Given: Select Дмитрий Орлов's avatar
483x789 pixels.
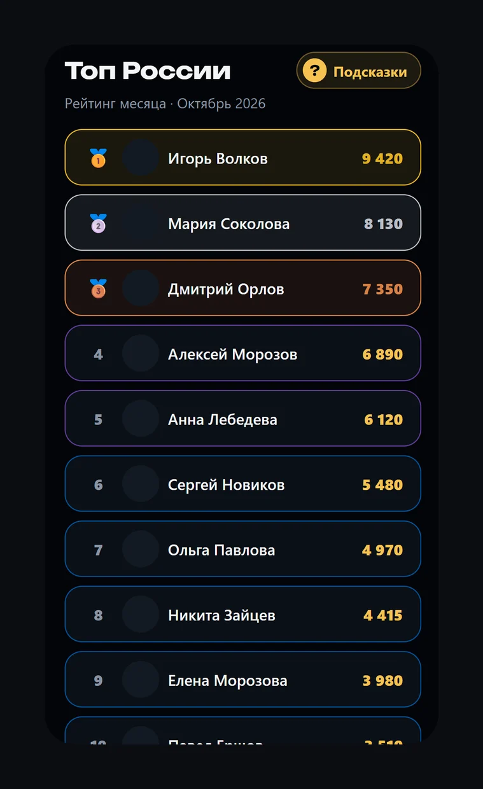Looking at the screenshot, I should pyautogui.click(x=140, y=288).
